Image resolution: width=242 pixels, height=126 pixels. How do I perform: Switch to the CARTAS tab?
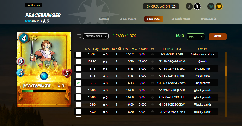[104, 19]
